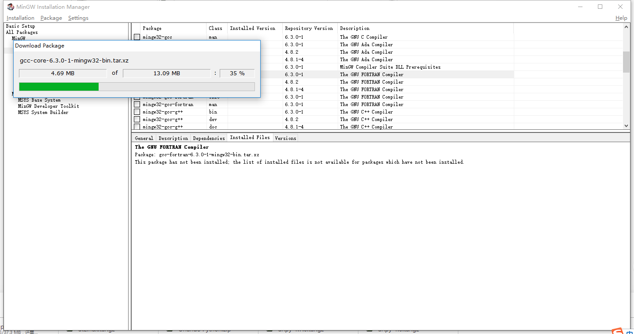The width and height of the screenshot is (634, 334).
Task: Close the MinGW Installation Manager window
Action: [x=620, y=7]
